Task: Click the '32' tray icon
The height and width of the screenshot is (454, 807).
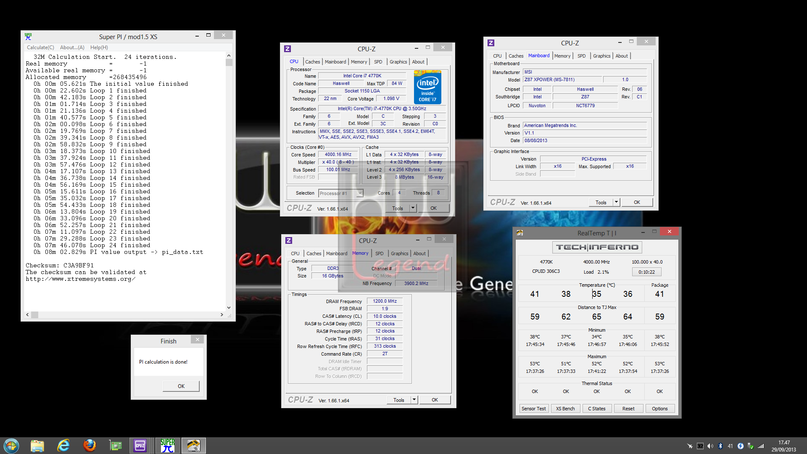Action: 700,446
